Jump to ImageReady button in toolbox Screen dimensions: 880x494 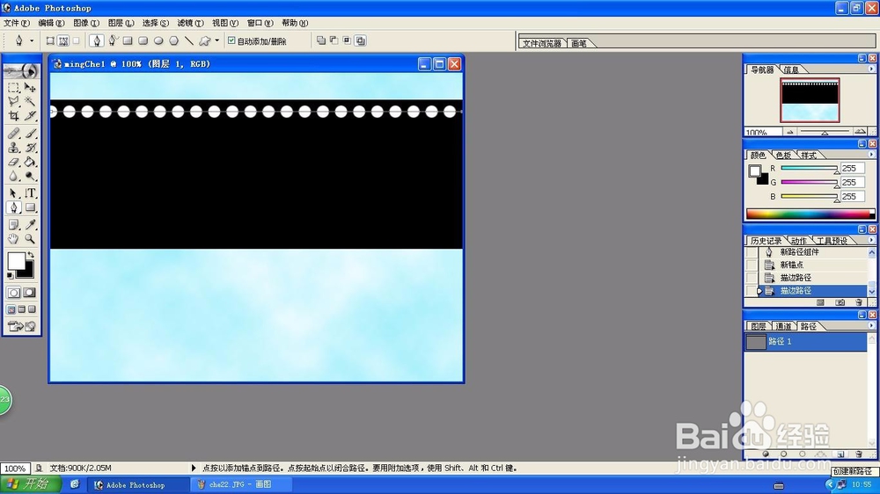coord(22,326)
